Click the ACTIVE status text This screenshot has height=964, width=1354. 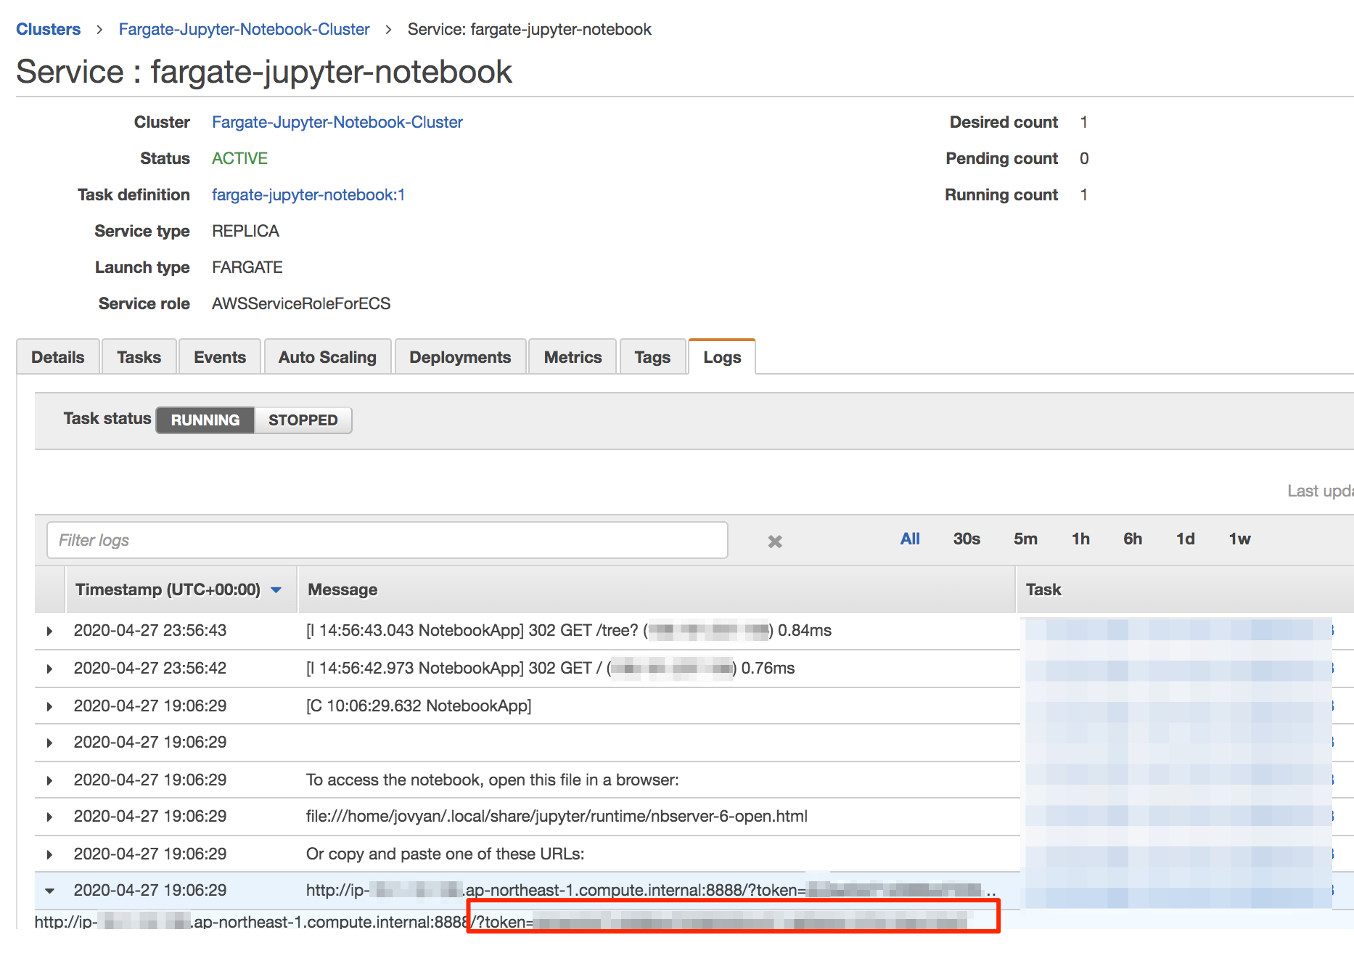[239, 158]
